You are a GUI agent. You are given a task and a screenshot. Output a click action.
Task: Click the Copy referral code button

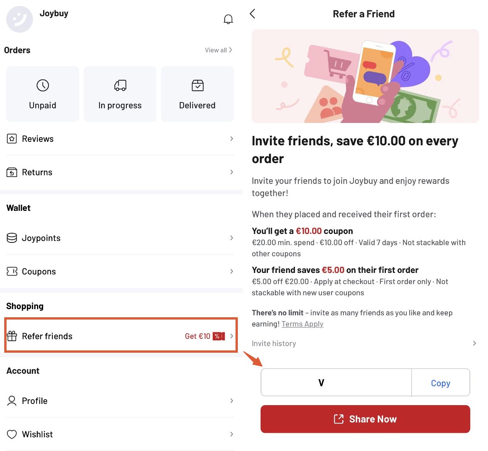(441, 383)
